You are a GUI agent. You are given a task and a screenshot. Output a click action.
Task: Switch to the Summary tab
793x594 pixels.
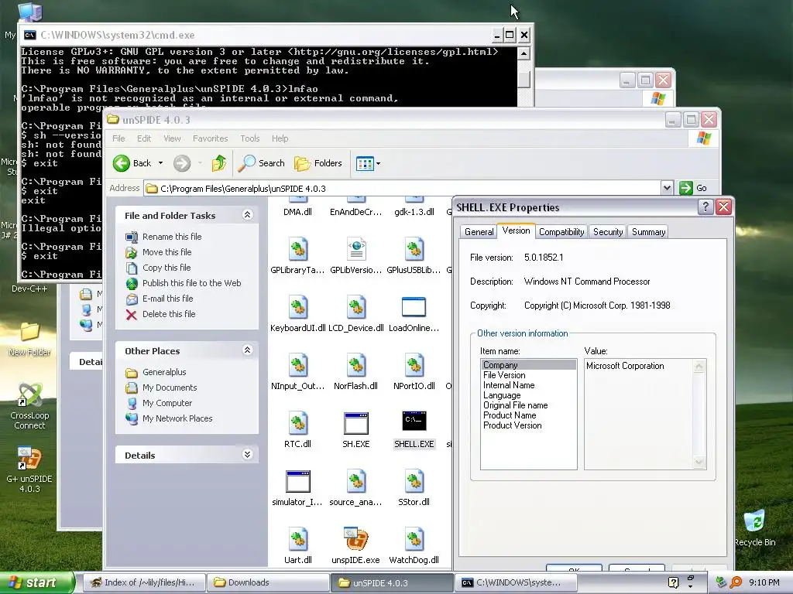648,232
